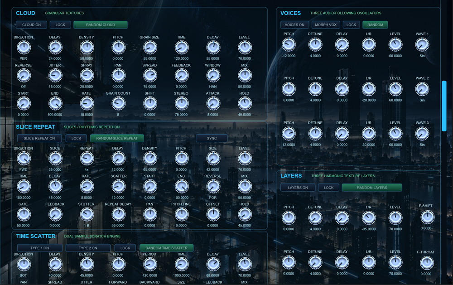
Task: Click the Cloud TIME knob at 120.0000
Action: click(x=182, y=48)
